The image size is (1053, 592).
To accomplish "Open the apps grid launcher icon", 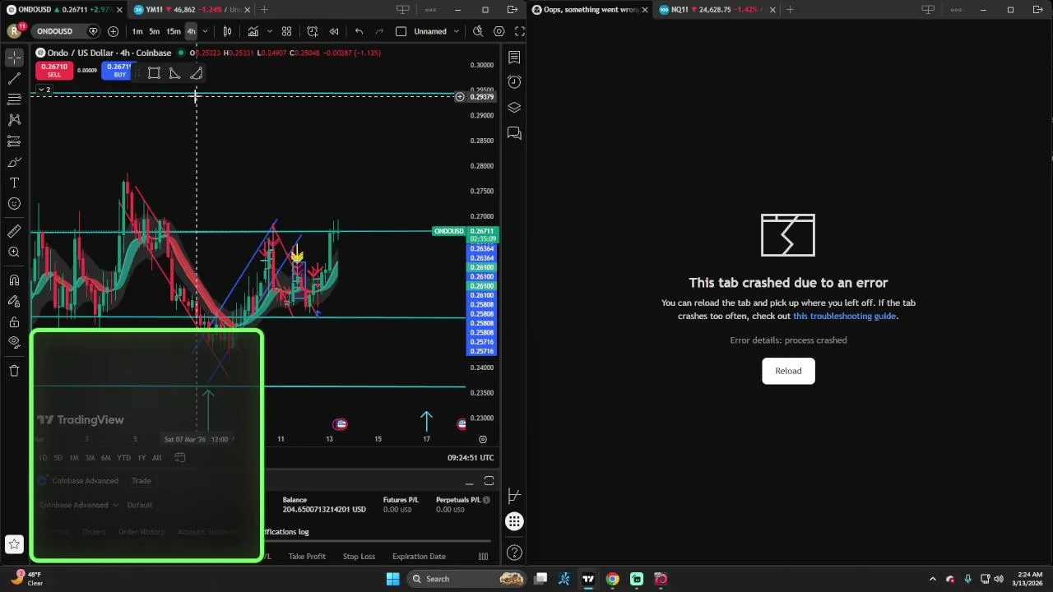I will (x=514, y=521).
